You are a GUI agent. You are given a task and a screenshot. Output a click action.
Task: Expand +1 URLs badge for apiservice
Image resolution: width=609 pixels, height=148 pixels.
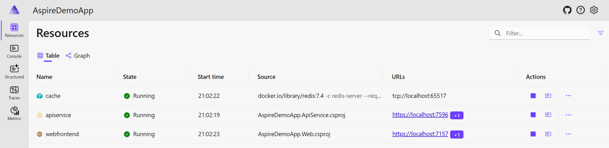coord(457,115)
